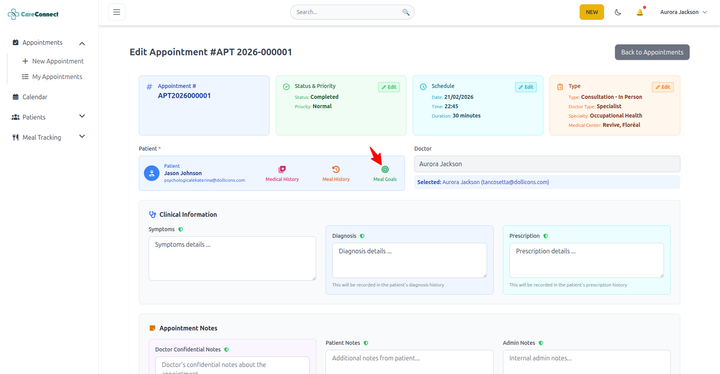Click the Back to Appointments button
Image resolution: width=720 pixels, height=374 pixels.
pos(652,52)
